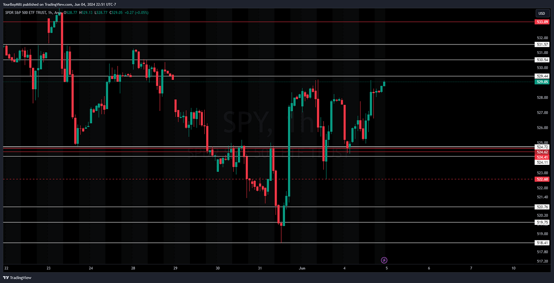Select the 530.54 price line label
Screen dimensions: 554x283
pos(542,60)
